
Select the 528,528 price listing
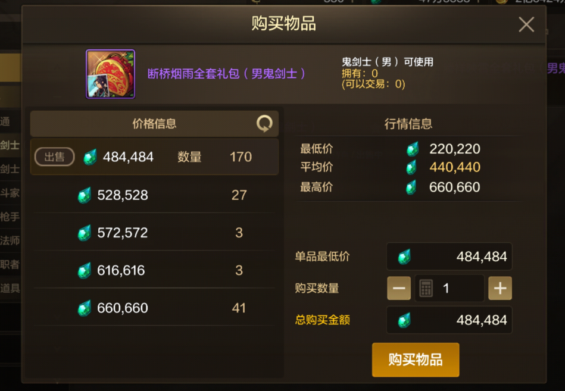154,195
